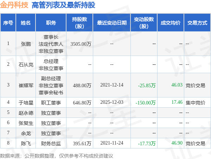The width and height of the screenshot is (211, 159).
Task: Click the name 赵永德
Action: pos(26,113)
